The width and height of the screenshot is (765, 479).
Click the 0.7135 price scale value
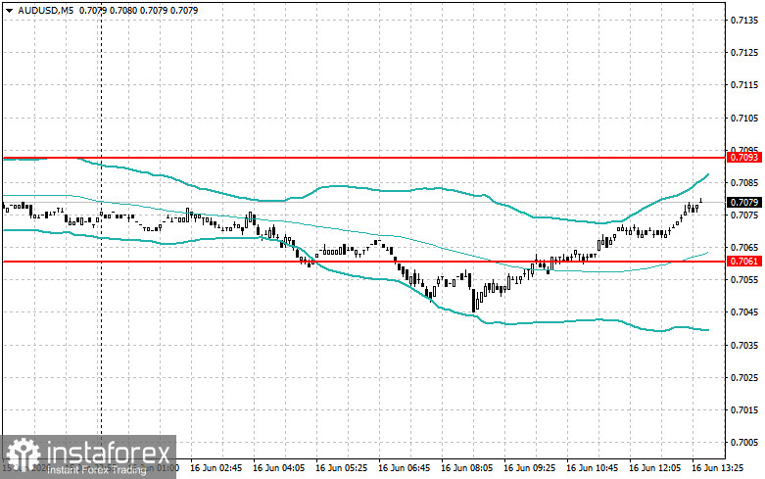tap(744, 20)
